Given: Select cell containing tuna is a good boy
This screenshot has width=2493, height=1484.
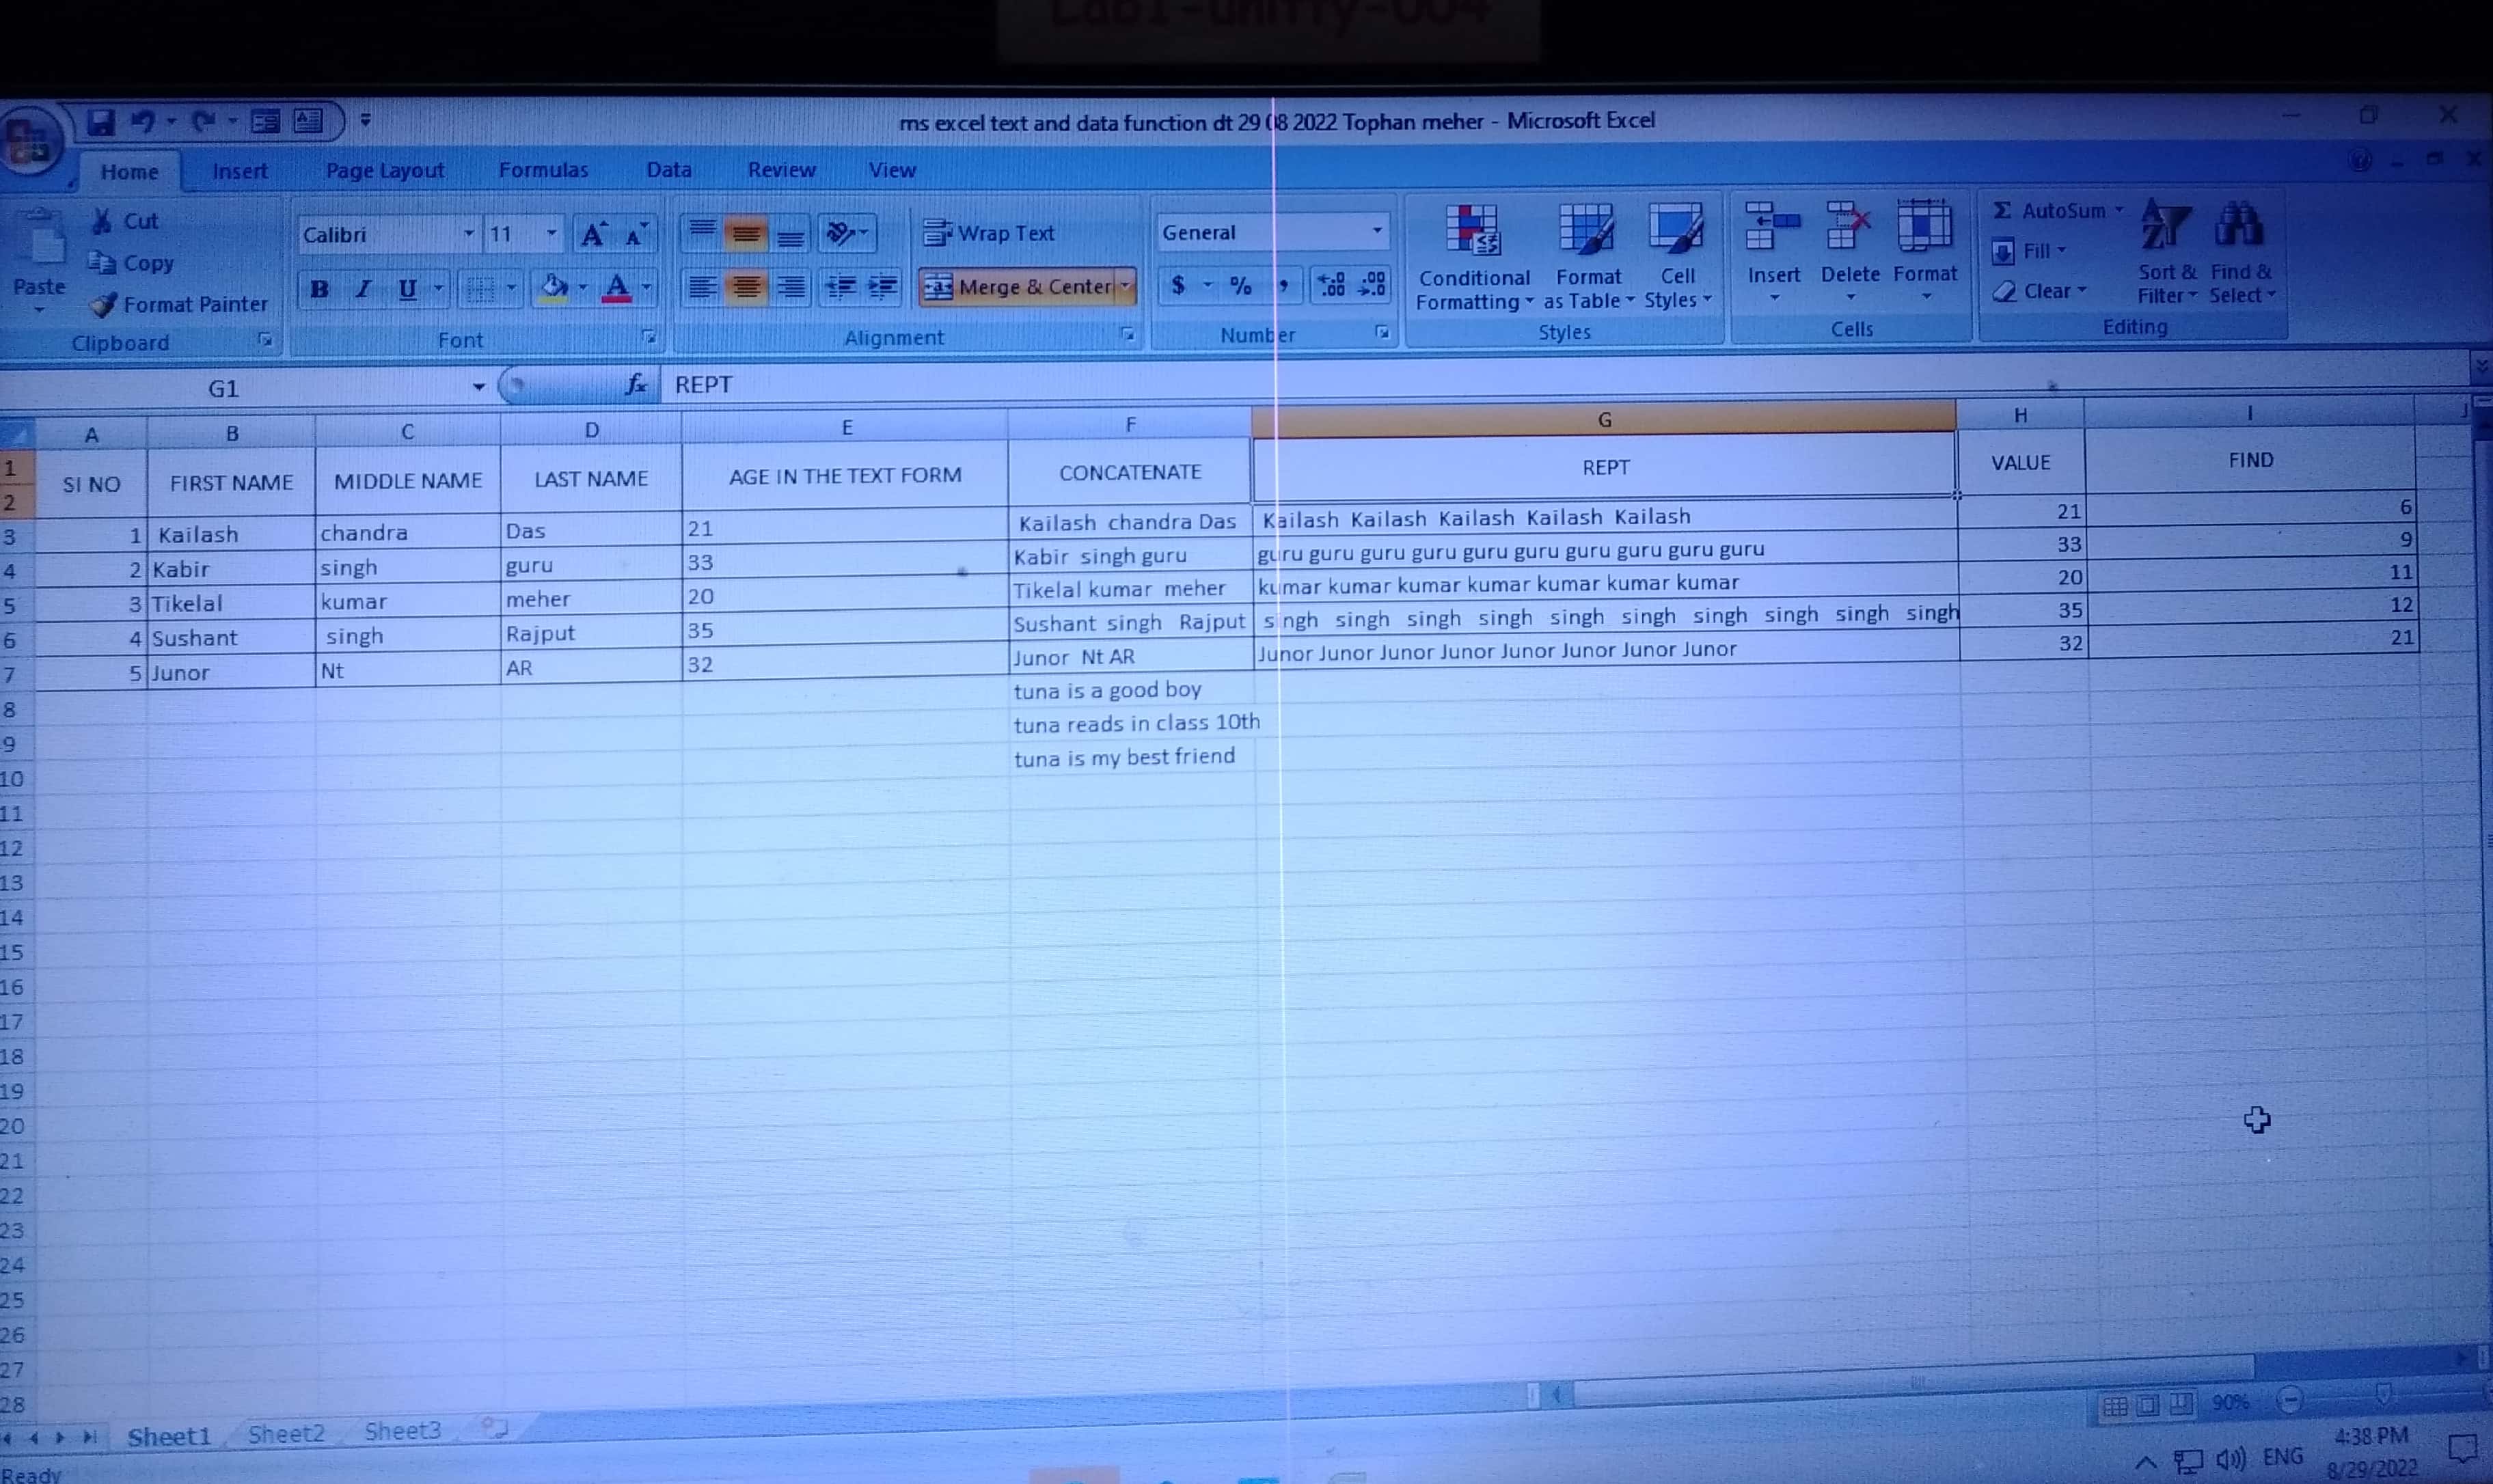Looking at the screenshot, I should pos(1107,690).
